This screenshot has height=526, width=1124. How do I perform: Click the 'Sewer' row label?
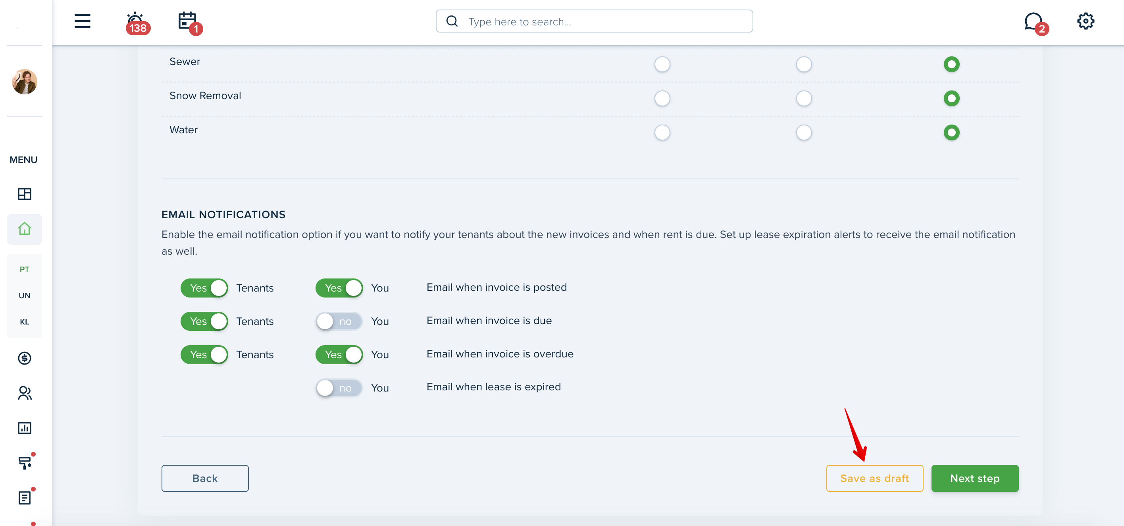pos(185,61)
